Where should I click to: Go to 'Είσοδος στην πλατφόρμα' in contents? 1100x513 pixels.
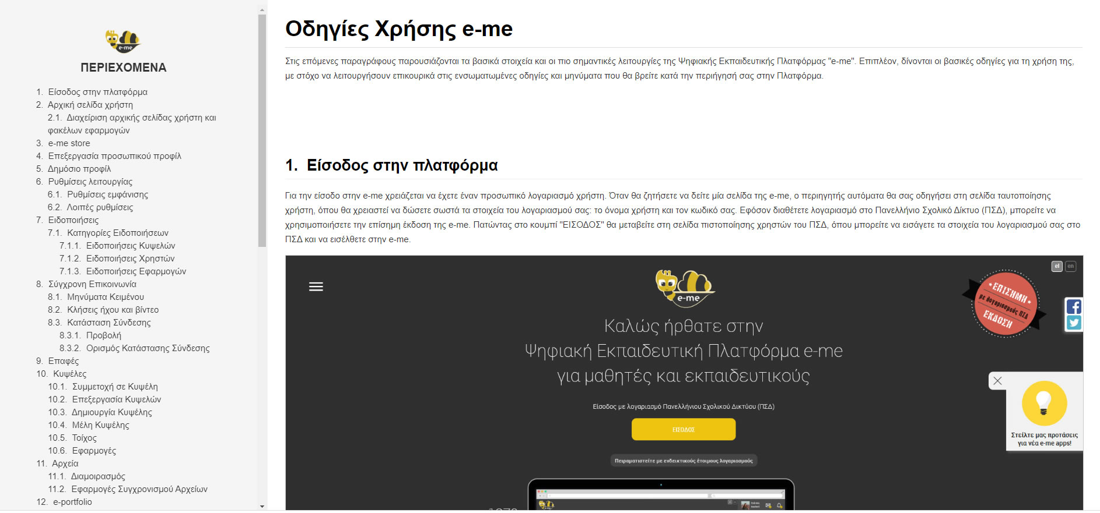click(x=97, y=92)
